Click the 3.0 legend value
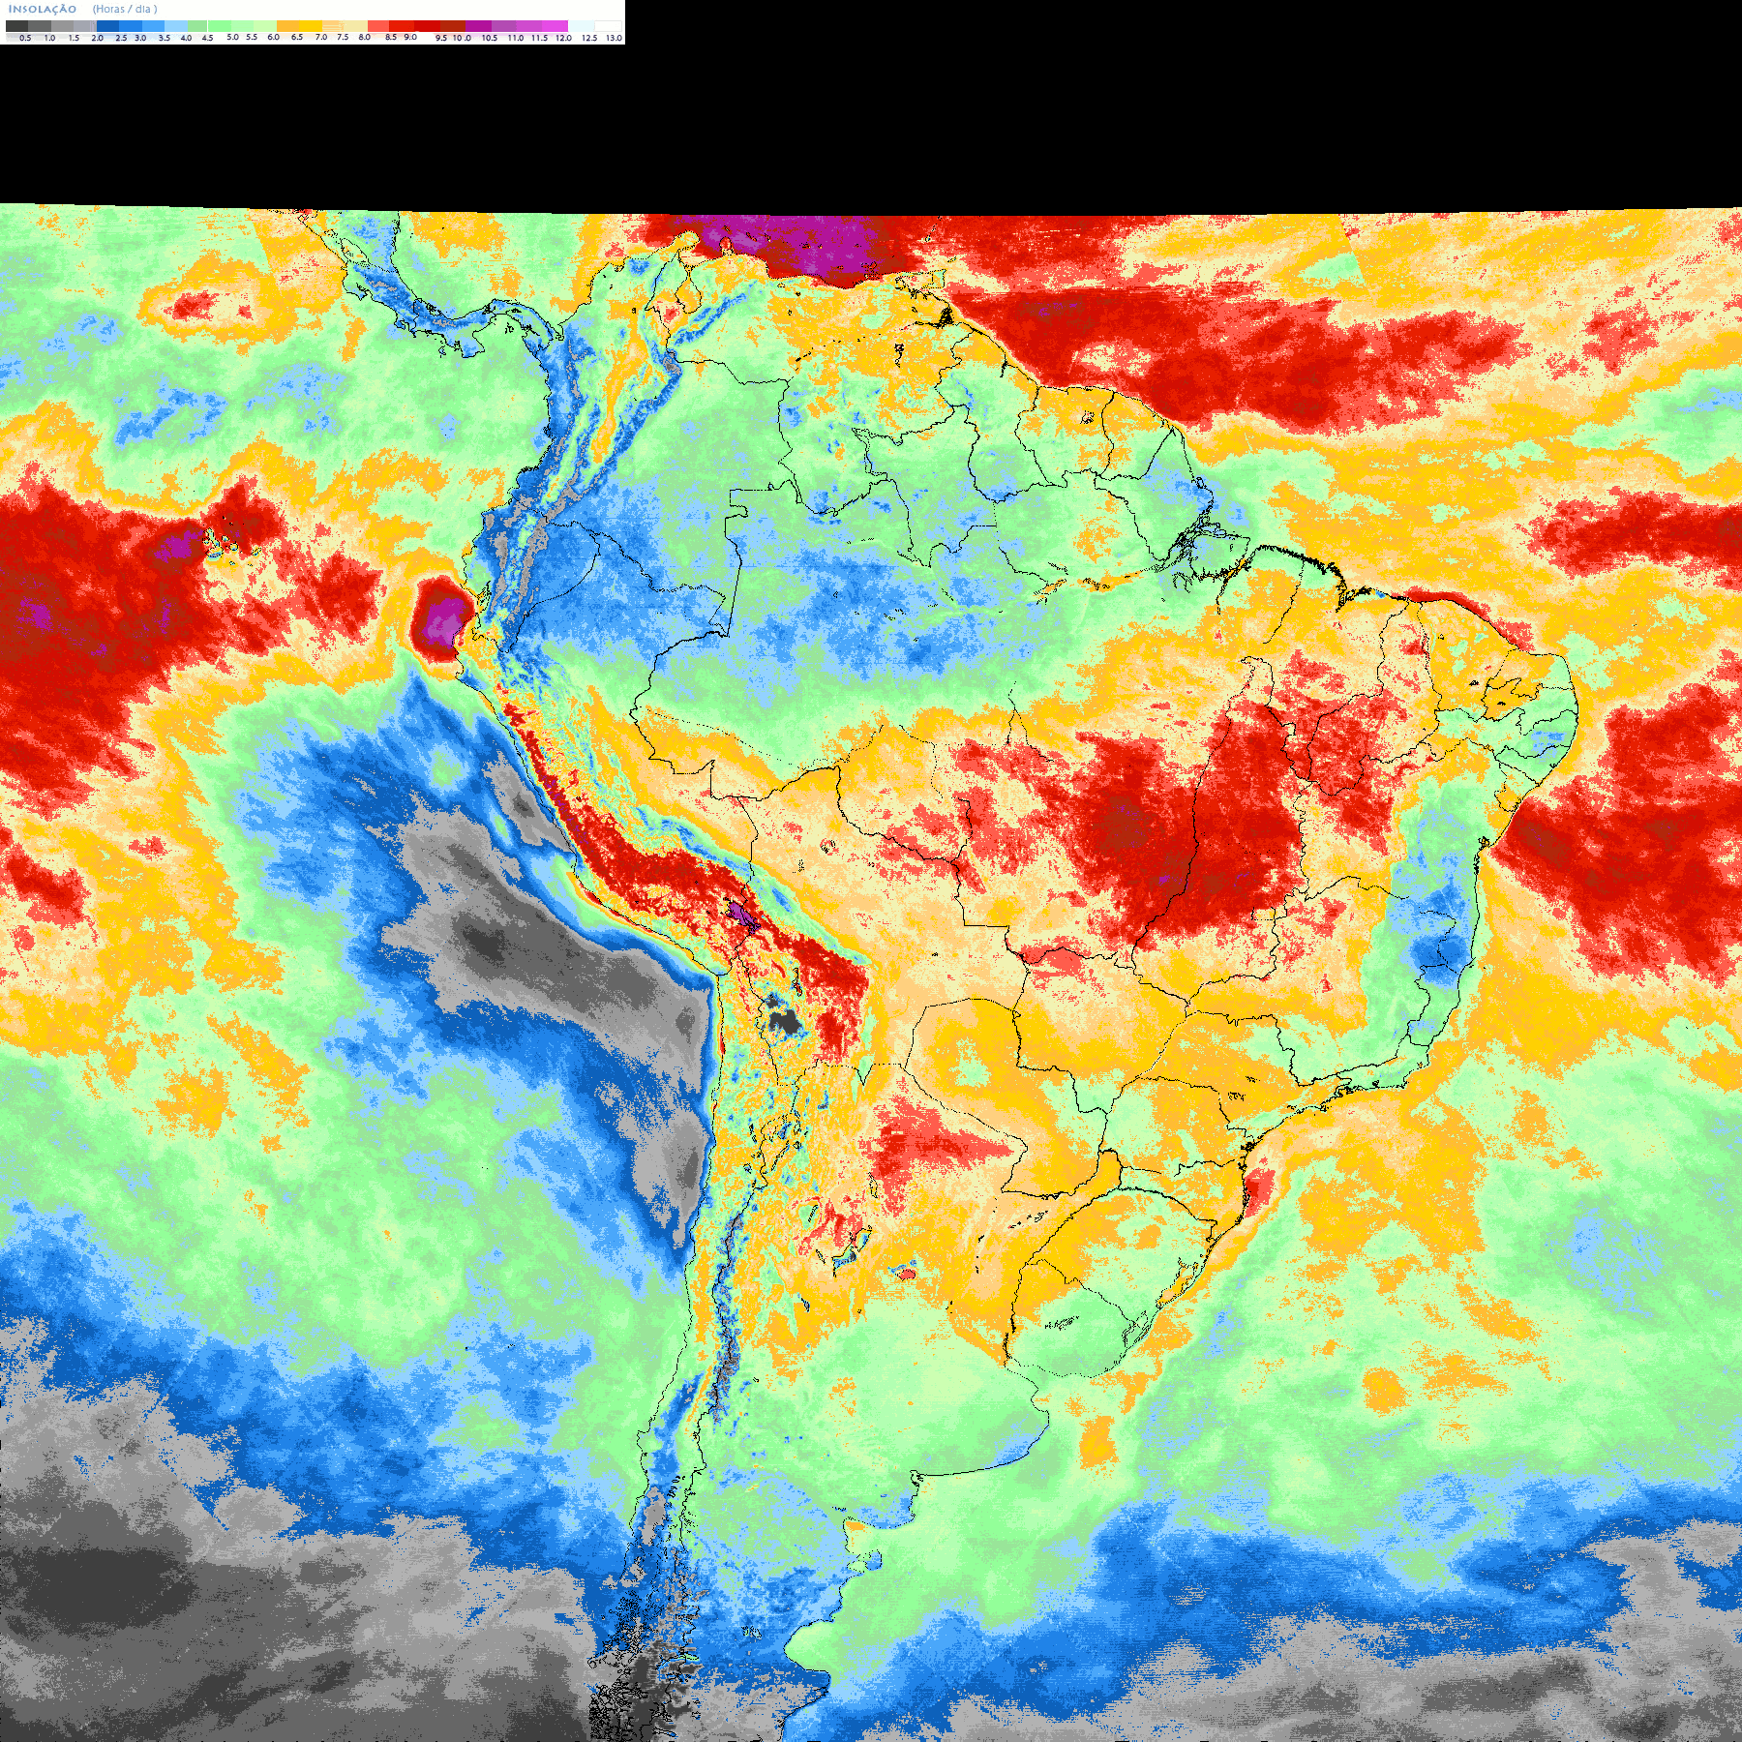 140,38
